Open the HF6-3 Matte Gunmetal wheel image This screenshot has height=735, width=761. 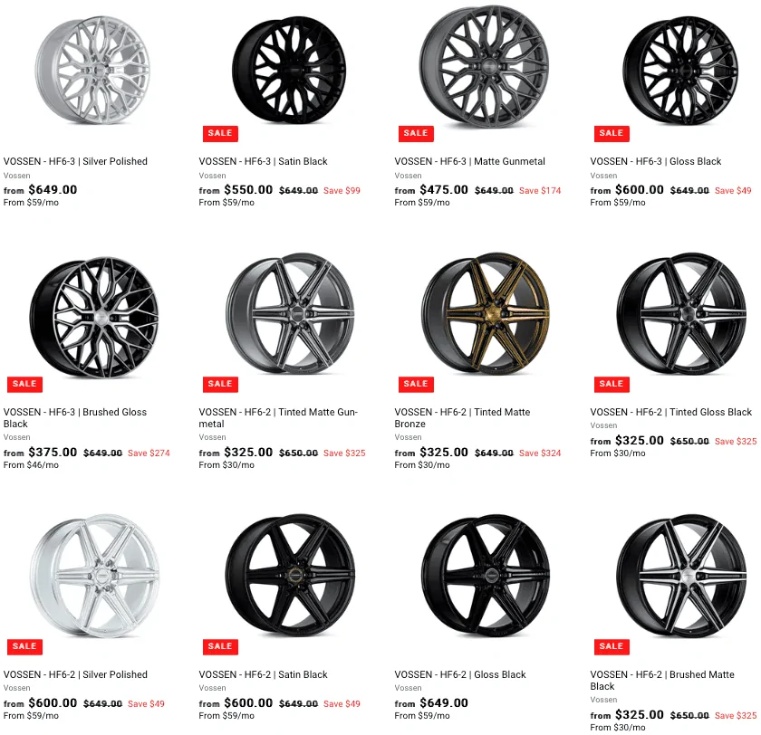tap(485, 67)
